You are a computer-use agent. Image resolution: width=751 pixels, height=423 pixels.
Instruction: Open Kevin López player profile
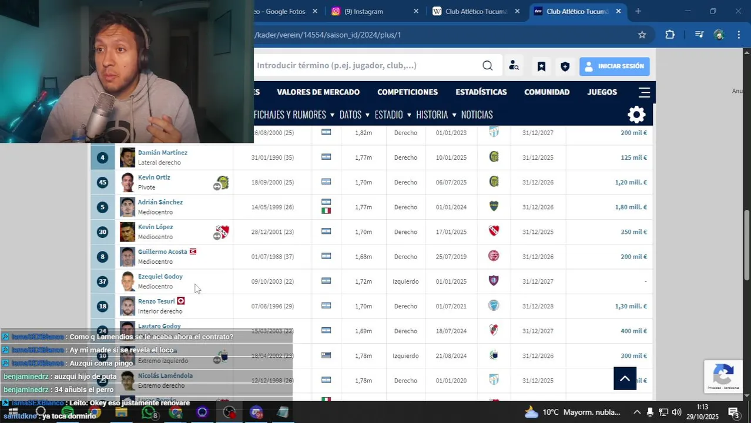tap(155, 227)
